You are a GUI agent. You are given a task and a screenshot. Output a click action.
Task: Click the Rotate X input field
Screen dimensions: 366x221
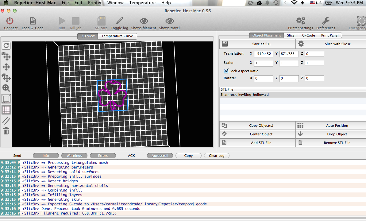[264, 78]
